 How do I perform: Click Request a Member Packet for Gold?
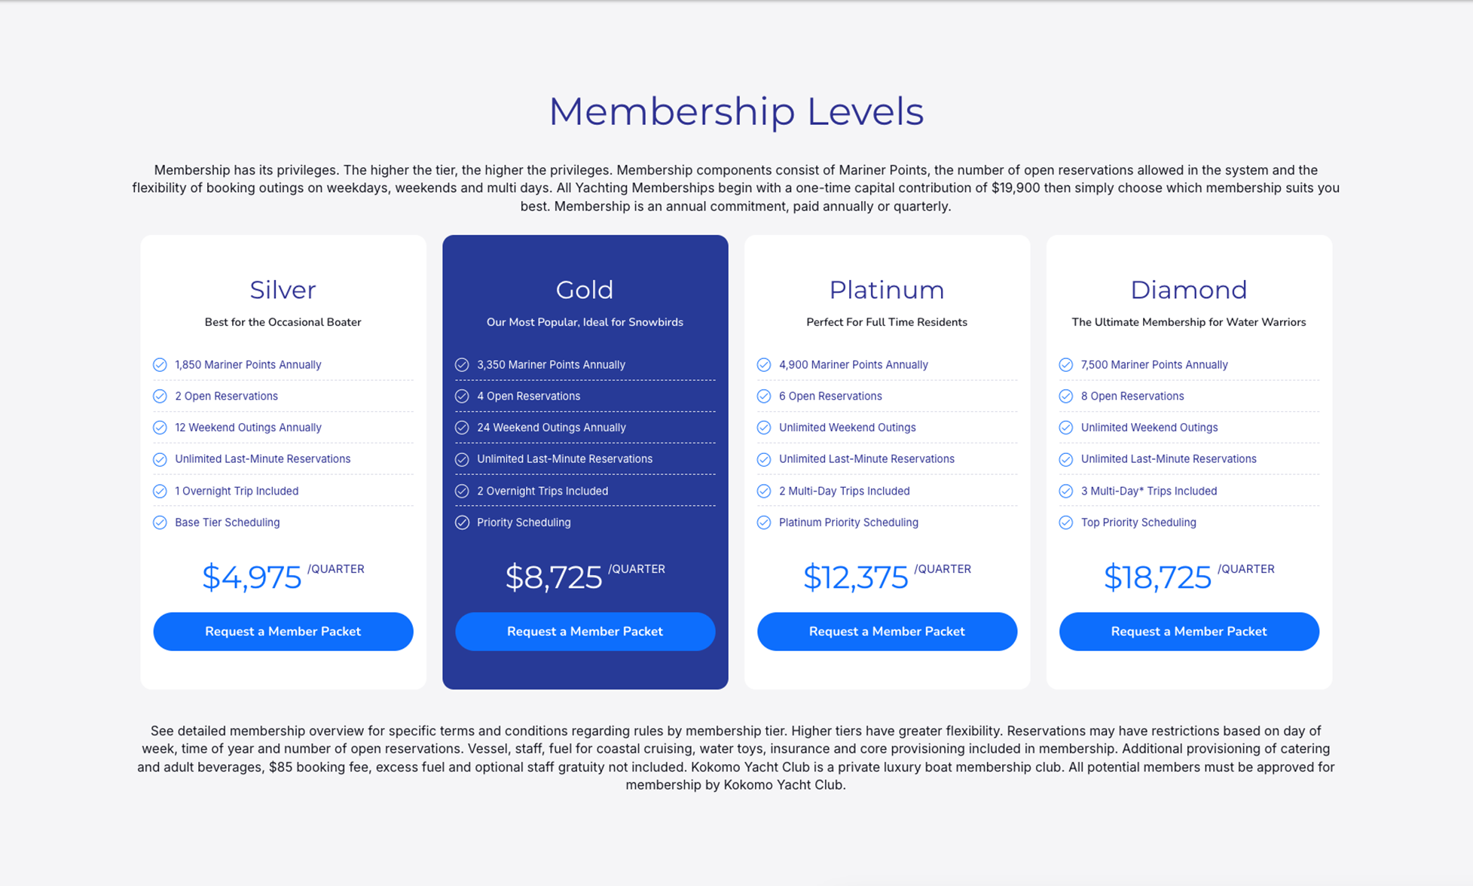(x=585, y=631)
